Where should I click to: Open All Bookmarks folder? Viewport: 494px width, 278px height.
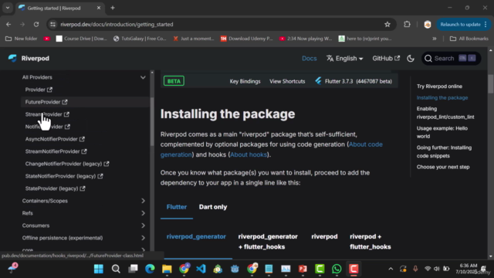(x=469, y=39)
